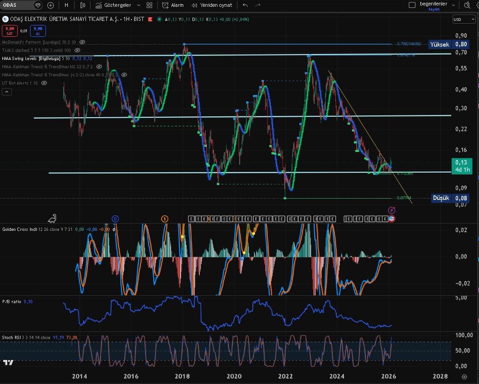
Task: Click the P/B ratio 0,50 value
Action: [x=28, y=302]
